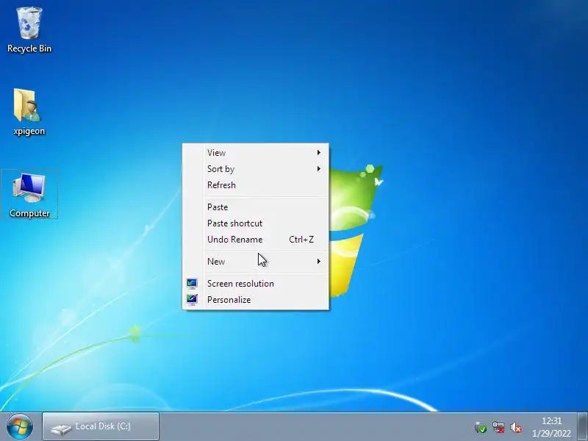
Task: Open the Recycle Bin desktop icon
Action: [x=29, y=29]
